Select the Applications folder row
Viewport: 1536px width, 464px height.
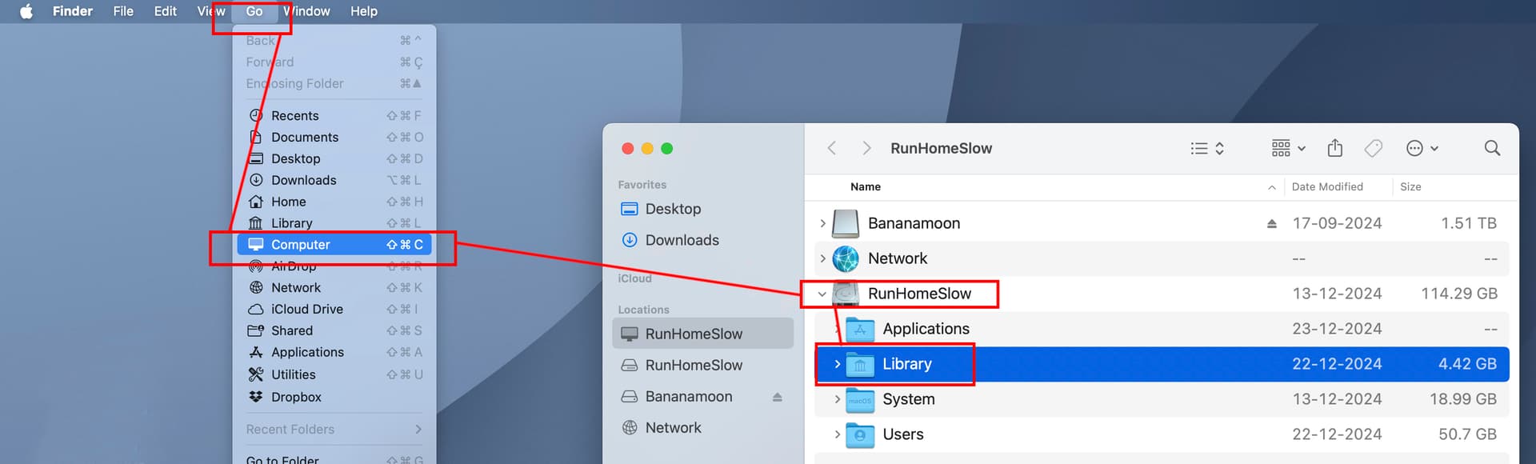tap(926, 329)
